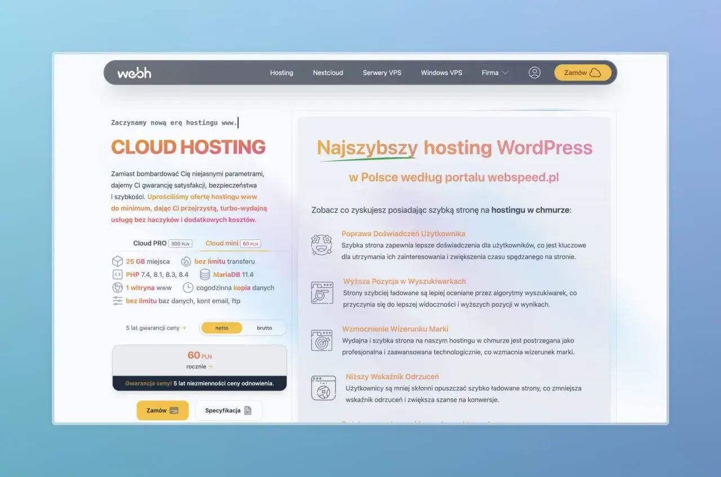This screenshot has height=477, width=721.
Task: Click the CLOUD HOSTING heading
Action: [x=188, y=147]
